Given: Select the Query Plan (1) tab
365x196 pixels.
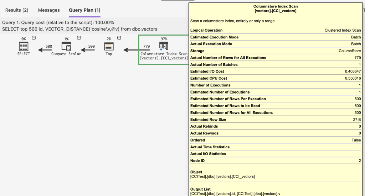Looking at the screenshot, I should click(84, 10).
